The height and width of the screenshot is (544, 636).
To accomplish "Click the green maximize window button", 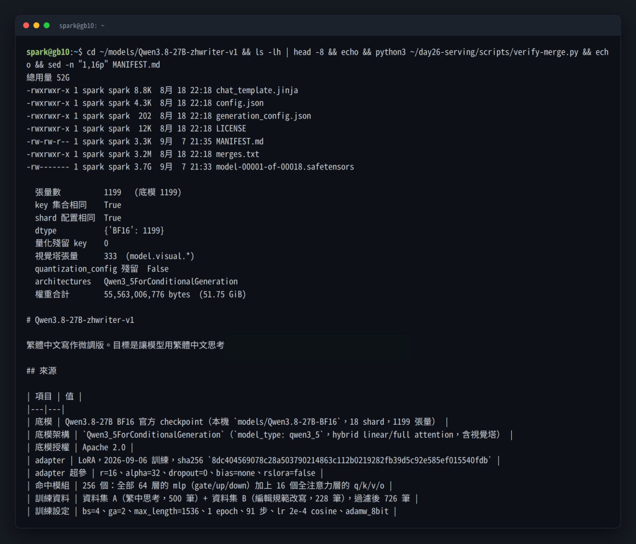I will click(x=47, y=25).
